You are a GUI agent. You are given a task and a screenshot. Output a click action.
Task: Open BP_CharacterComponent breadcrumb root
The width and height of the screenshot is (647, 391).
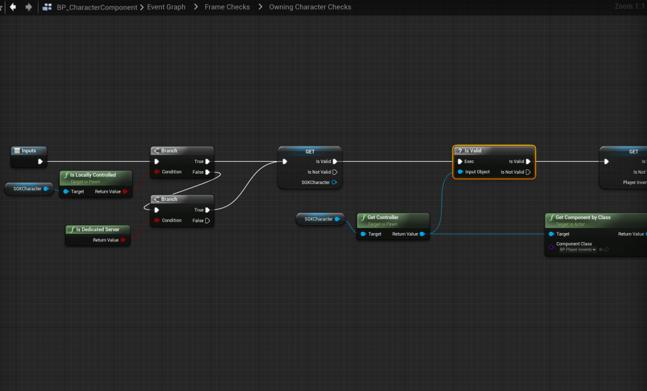pos(97,7)
